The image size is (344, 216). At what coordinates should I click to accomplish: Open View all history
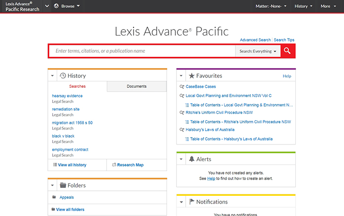click(x=72, y=165)
